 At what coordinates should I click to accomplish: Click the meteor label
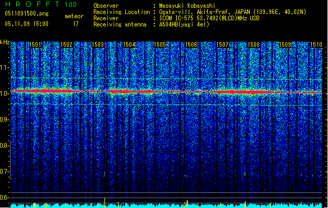(x=74, y=16)
